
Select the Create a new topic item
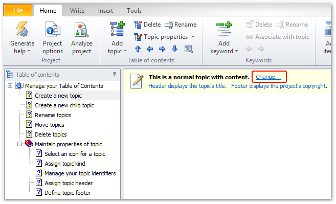58,96
